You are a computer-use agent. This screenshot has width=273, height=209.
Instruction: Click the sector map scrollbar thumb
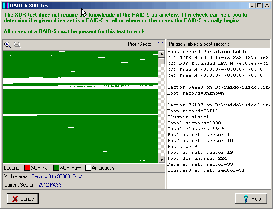[161, 61]
